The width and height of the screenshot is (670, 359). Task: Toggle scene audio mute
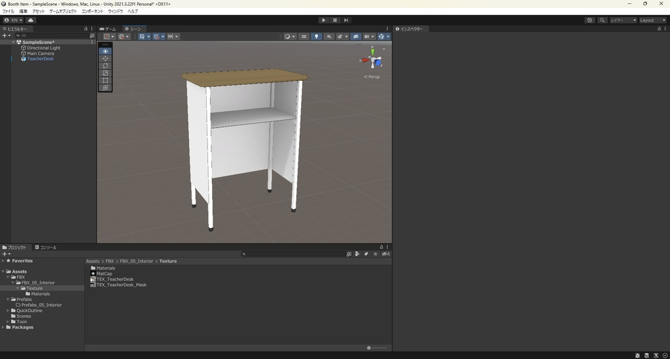[329, 37]
